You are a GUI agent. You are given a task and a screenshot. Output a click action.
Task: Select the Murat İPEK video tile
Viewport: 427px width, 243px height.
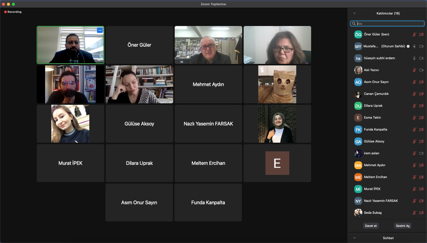pos(70,163)
